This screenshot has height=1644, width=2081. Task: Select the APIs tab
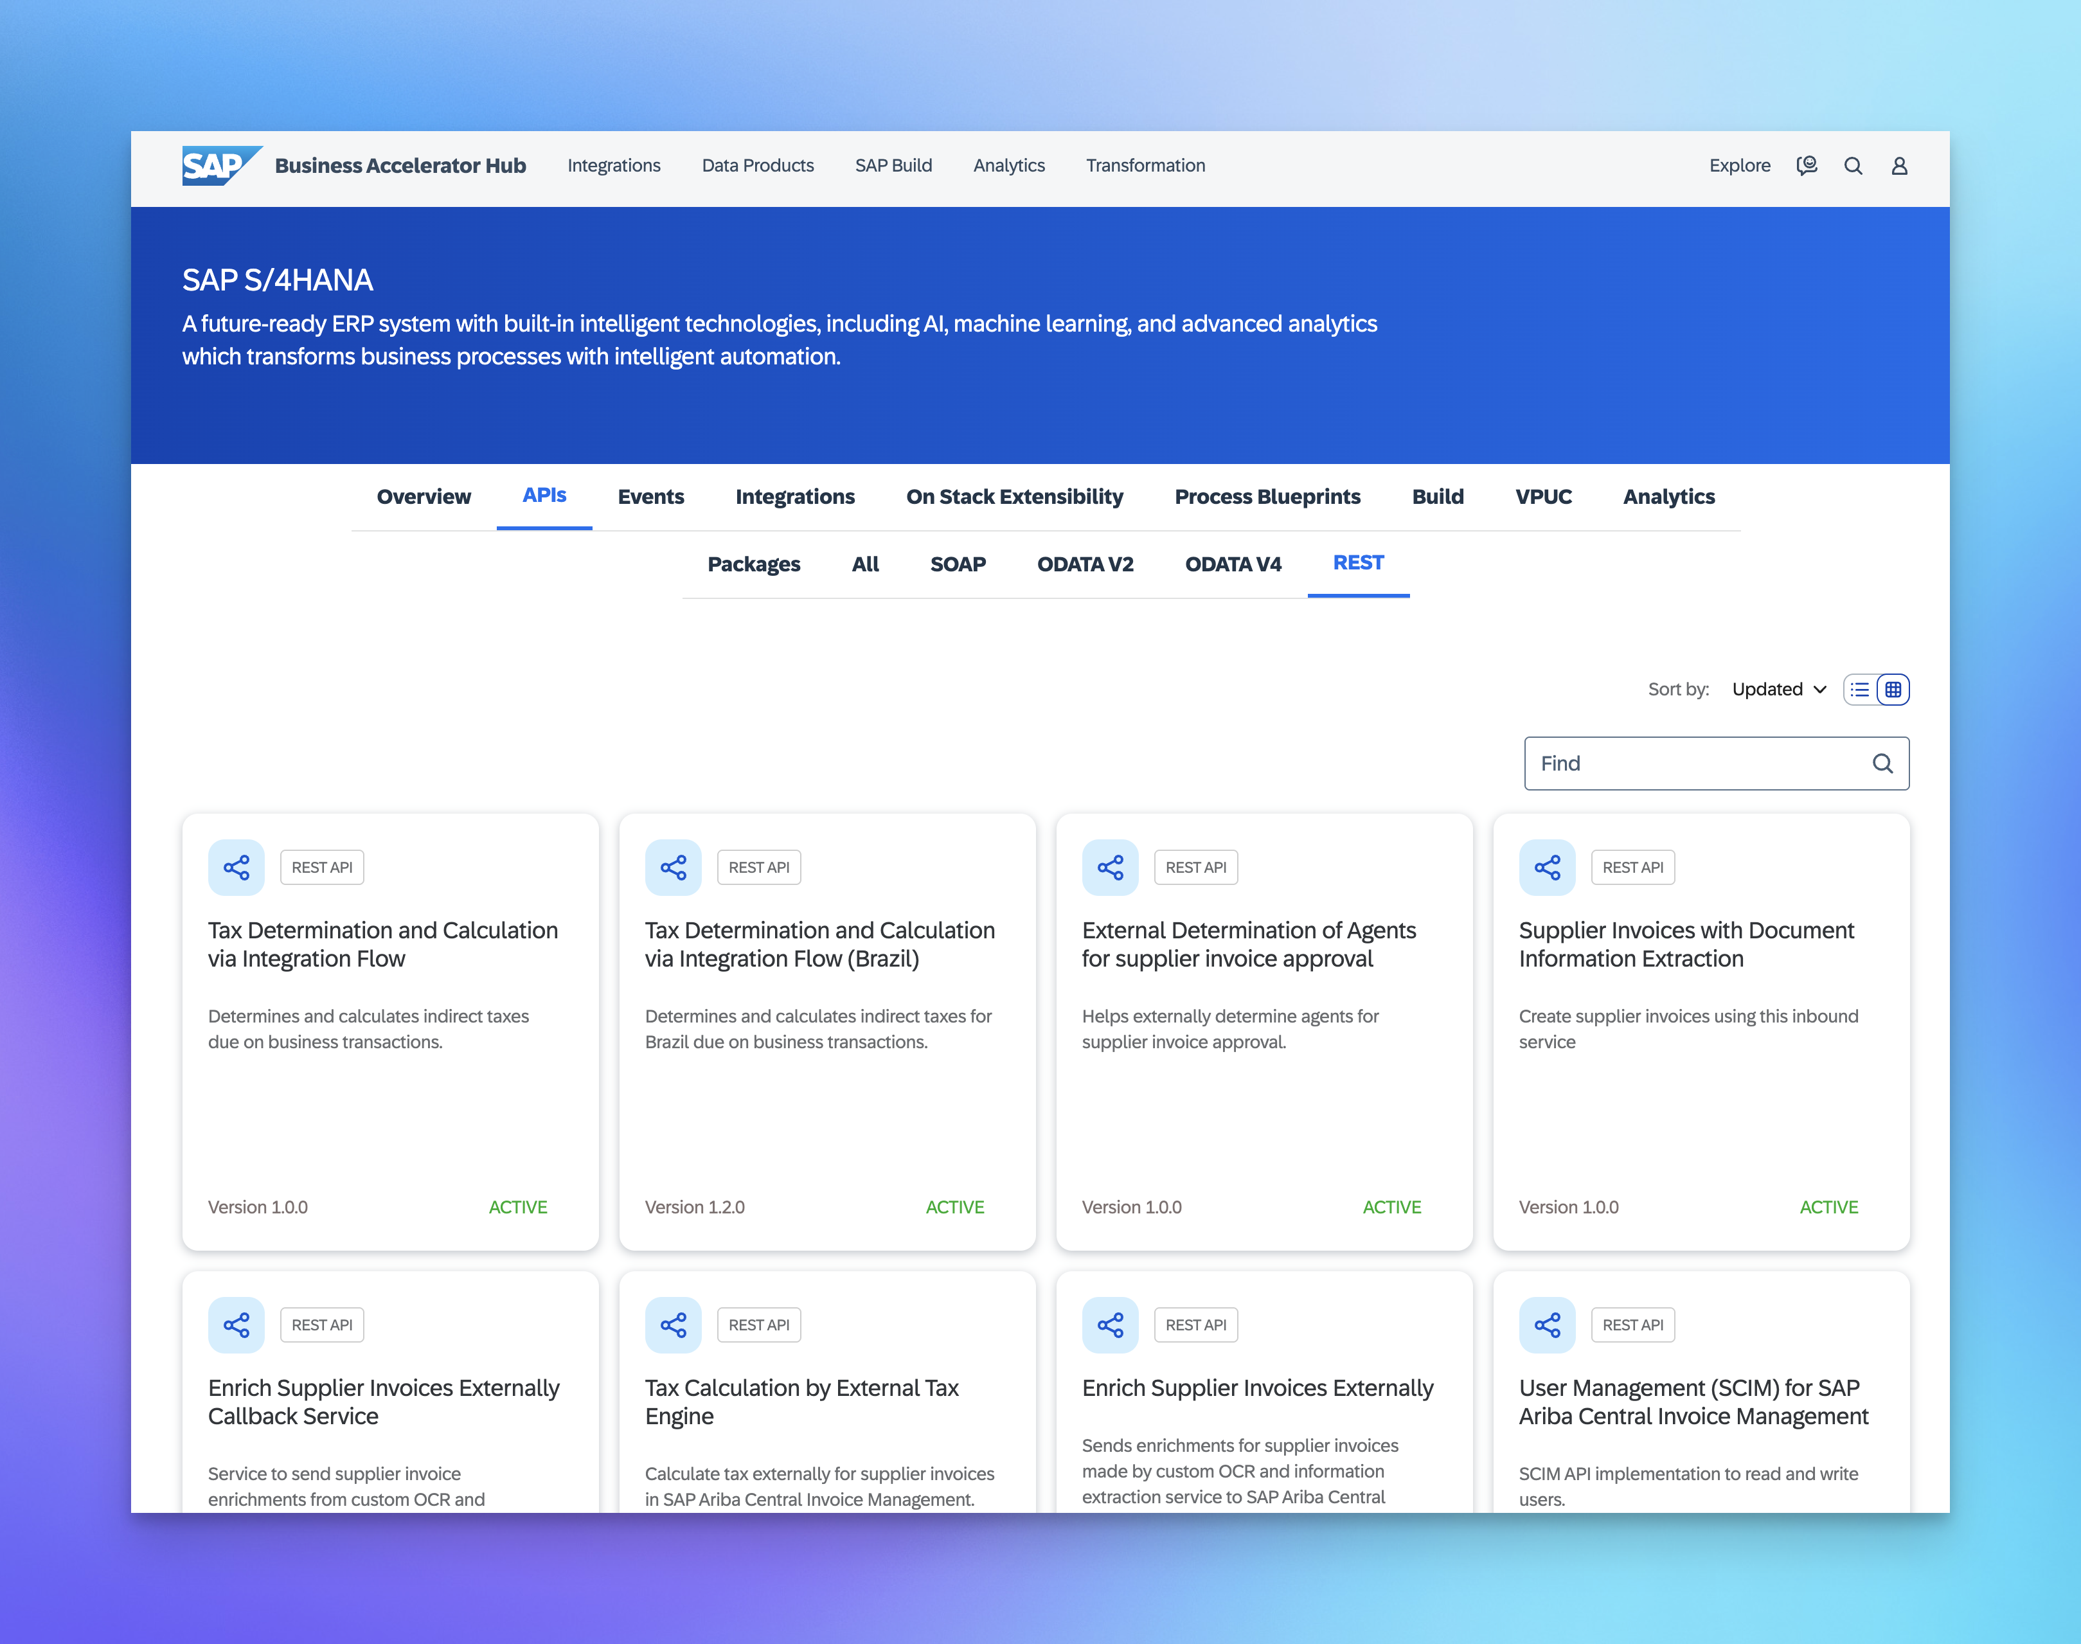544,496
